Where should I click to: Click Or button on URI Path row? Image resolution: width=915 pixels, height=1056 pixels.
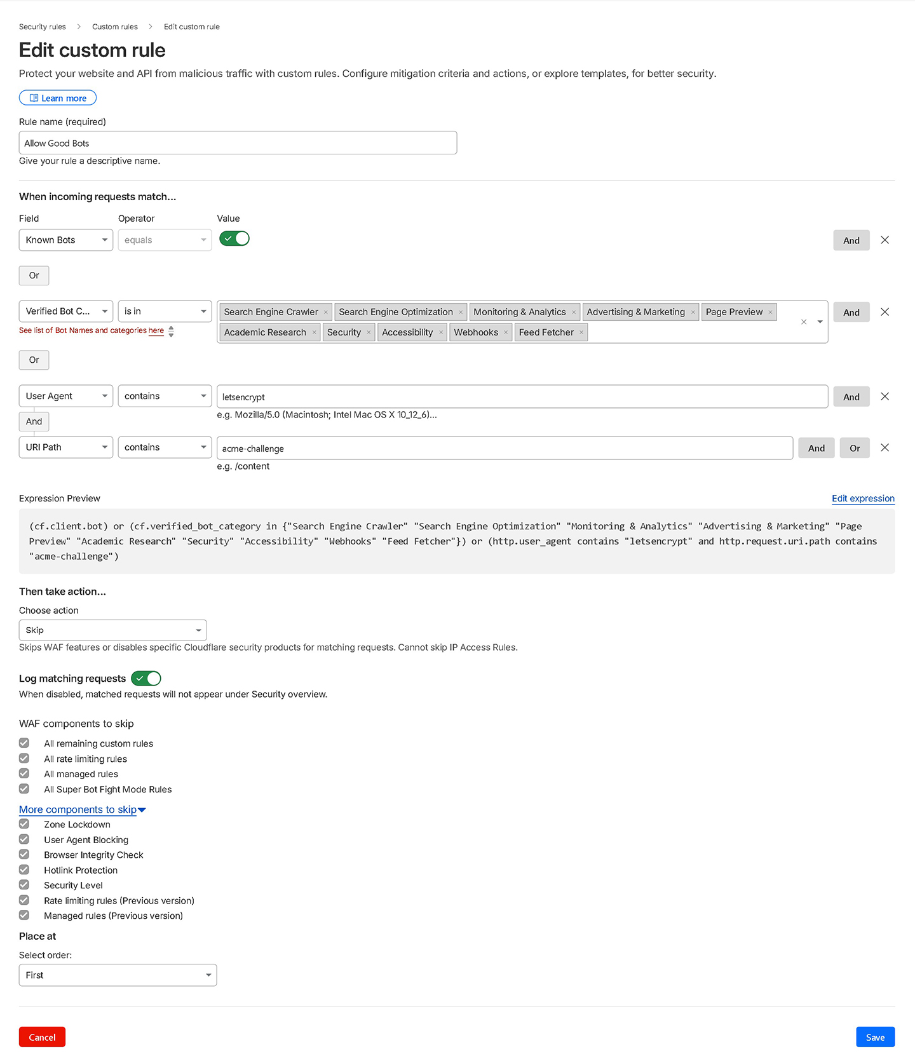point(855,448)
